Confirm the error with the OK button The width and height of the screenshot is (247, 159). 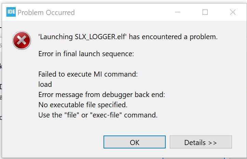[x=135, y=142]
